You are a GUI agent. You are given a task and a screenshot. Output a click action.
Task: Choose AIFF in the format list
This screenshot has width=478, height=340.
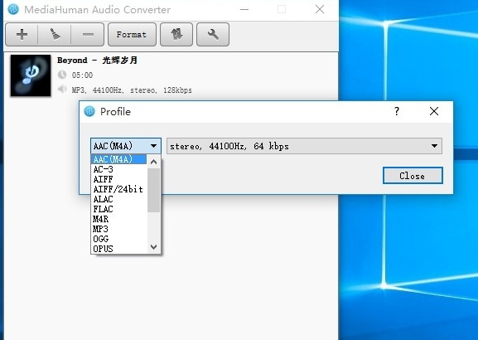tap(119, 179)
